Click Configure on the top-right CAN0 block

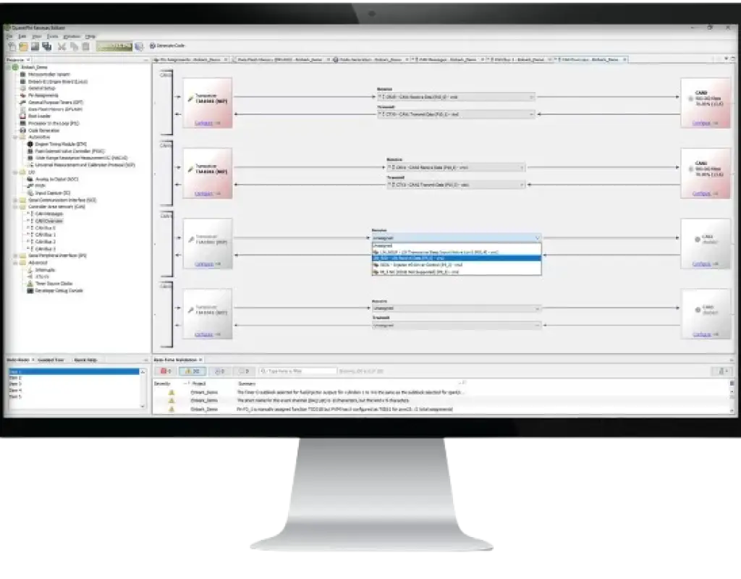(x=700, y=122)
